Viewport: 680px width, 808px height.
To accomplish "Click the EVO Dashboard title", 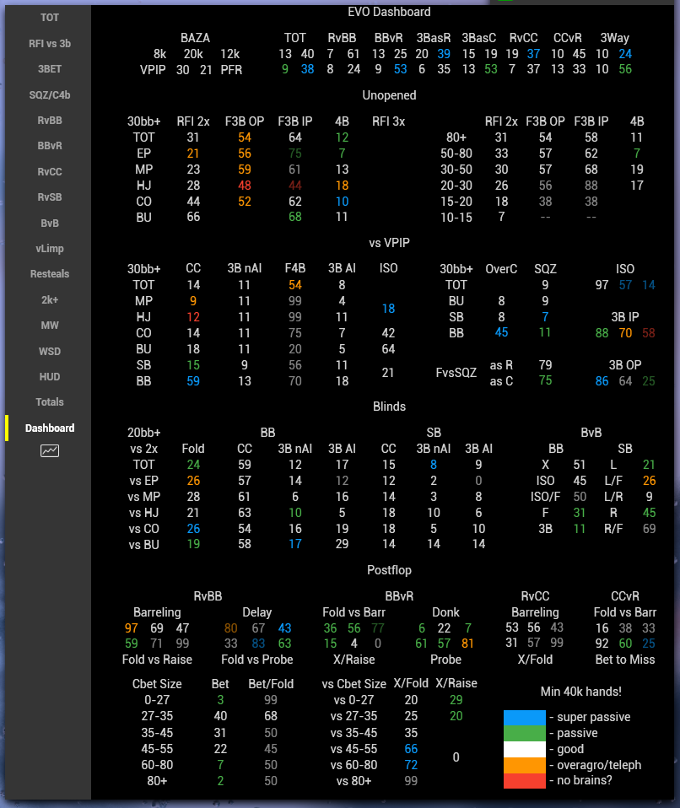I will (389, 12).
